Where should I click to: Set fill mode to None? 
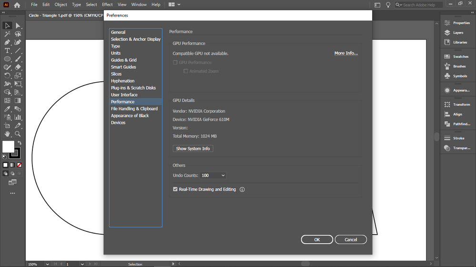[20, 165]
